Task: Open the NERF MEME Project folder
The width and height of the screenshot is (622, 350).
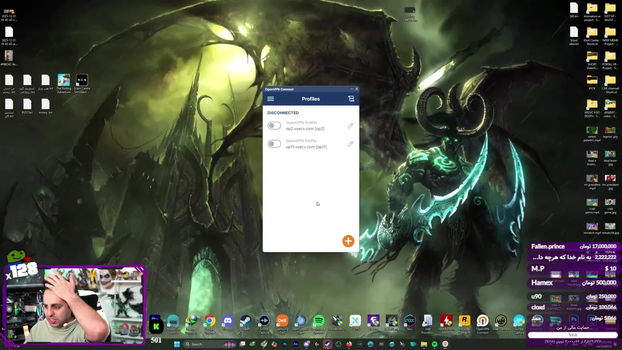Action: (x=610, y=36)
